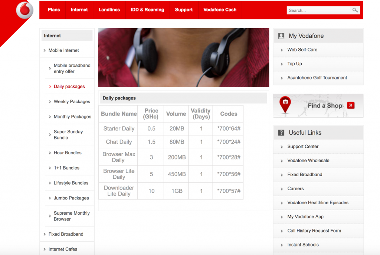Open Top Up link

pos(294,64)
